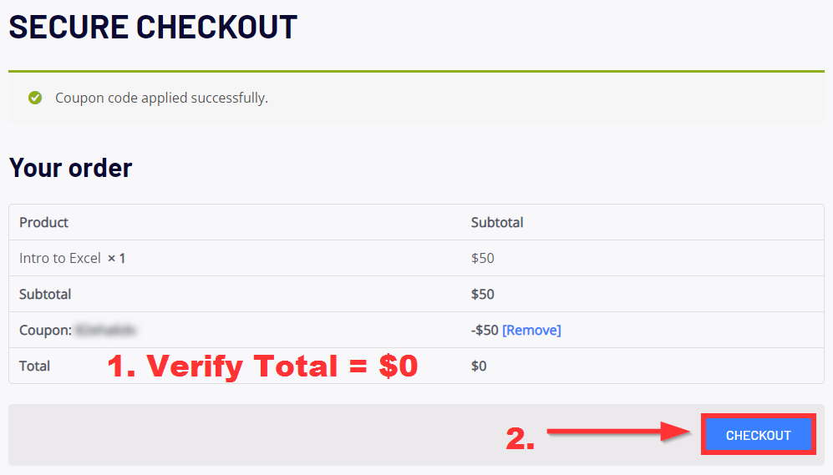Click the bold $50 subtotal amount
The height and width of the screenshot is (475, 833).
click(482, 294)
